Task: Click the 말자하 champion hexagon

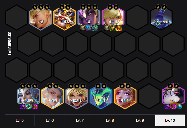Action: pos(101,96)
